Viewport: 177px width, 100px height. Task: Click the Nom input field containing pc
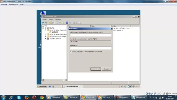point(90,35)
